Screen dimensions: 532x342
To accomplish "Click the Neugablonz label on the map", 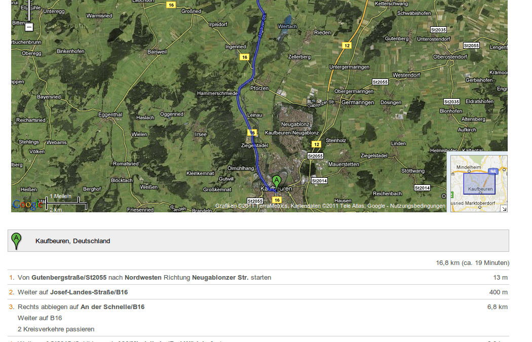I will [295, 125].
